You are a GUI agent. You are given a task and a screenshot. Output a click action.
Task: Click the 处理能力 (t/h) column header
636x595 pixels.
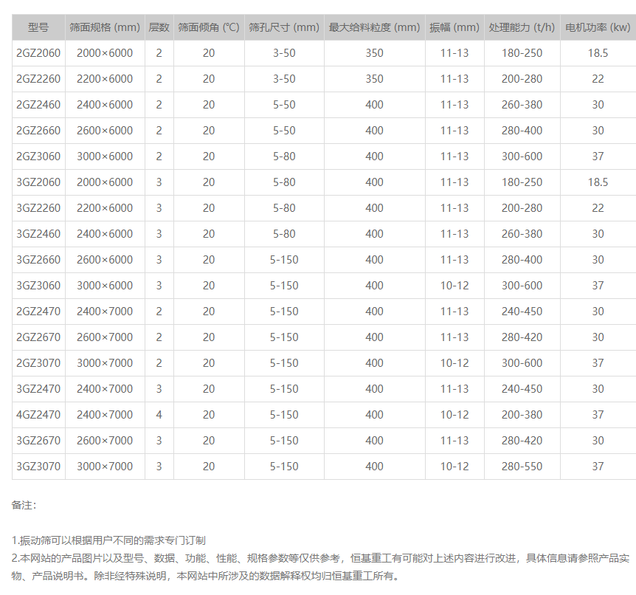(522, 27)
